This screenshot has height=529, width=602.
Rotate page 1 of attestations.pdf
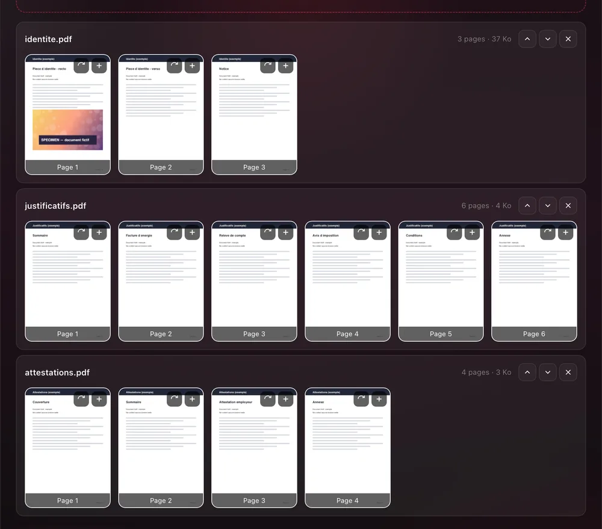point(81,398)
